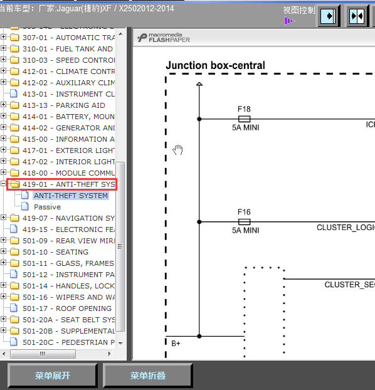
Task: Click the 501-12 Instrument Panel document icon
Action: pos(14,275)
